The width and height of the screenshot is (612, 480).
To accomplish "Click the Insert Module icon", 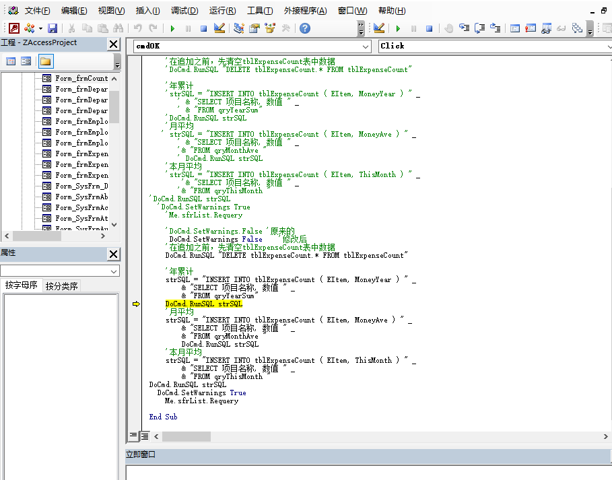I will coord(29,28).
